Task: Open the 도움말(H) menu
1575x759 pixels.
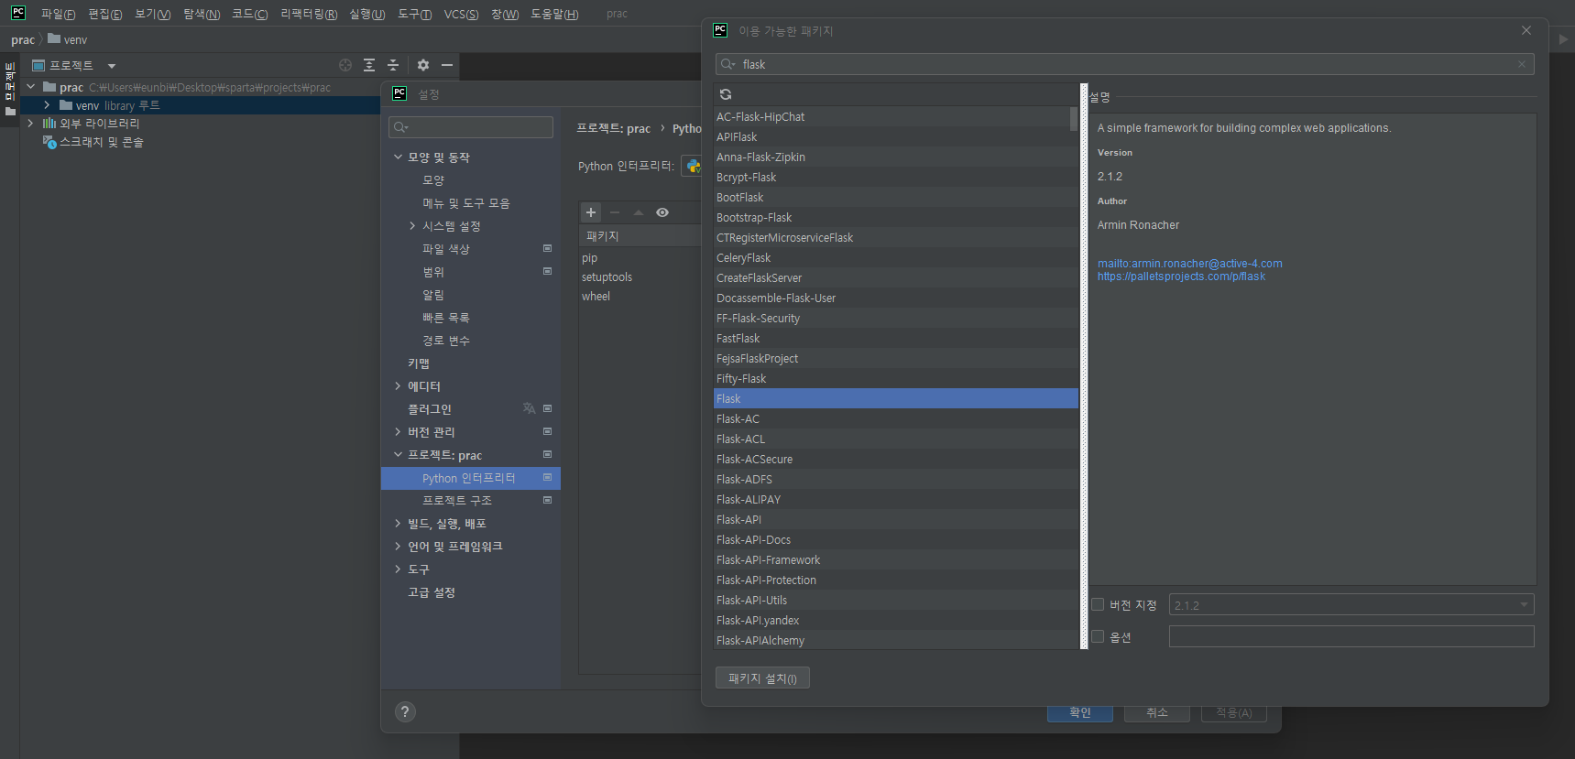Action: (554, 14)
